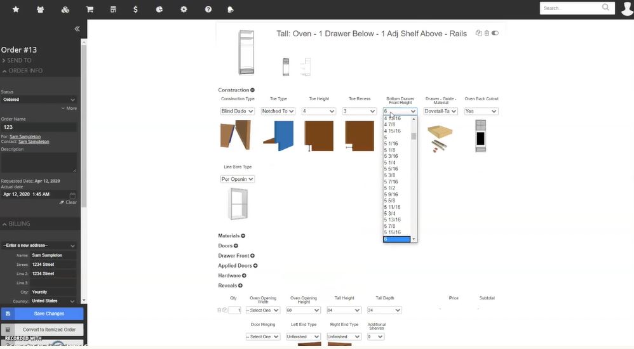Select highlighted 6 option in list
Image resolution: width=634 pixels, height=349 pixels.
pos(396,239)
